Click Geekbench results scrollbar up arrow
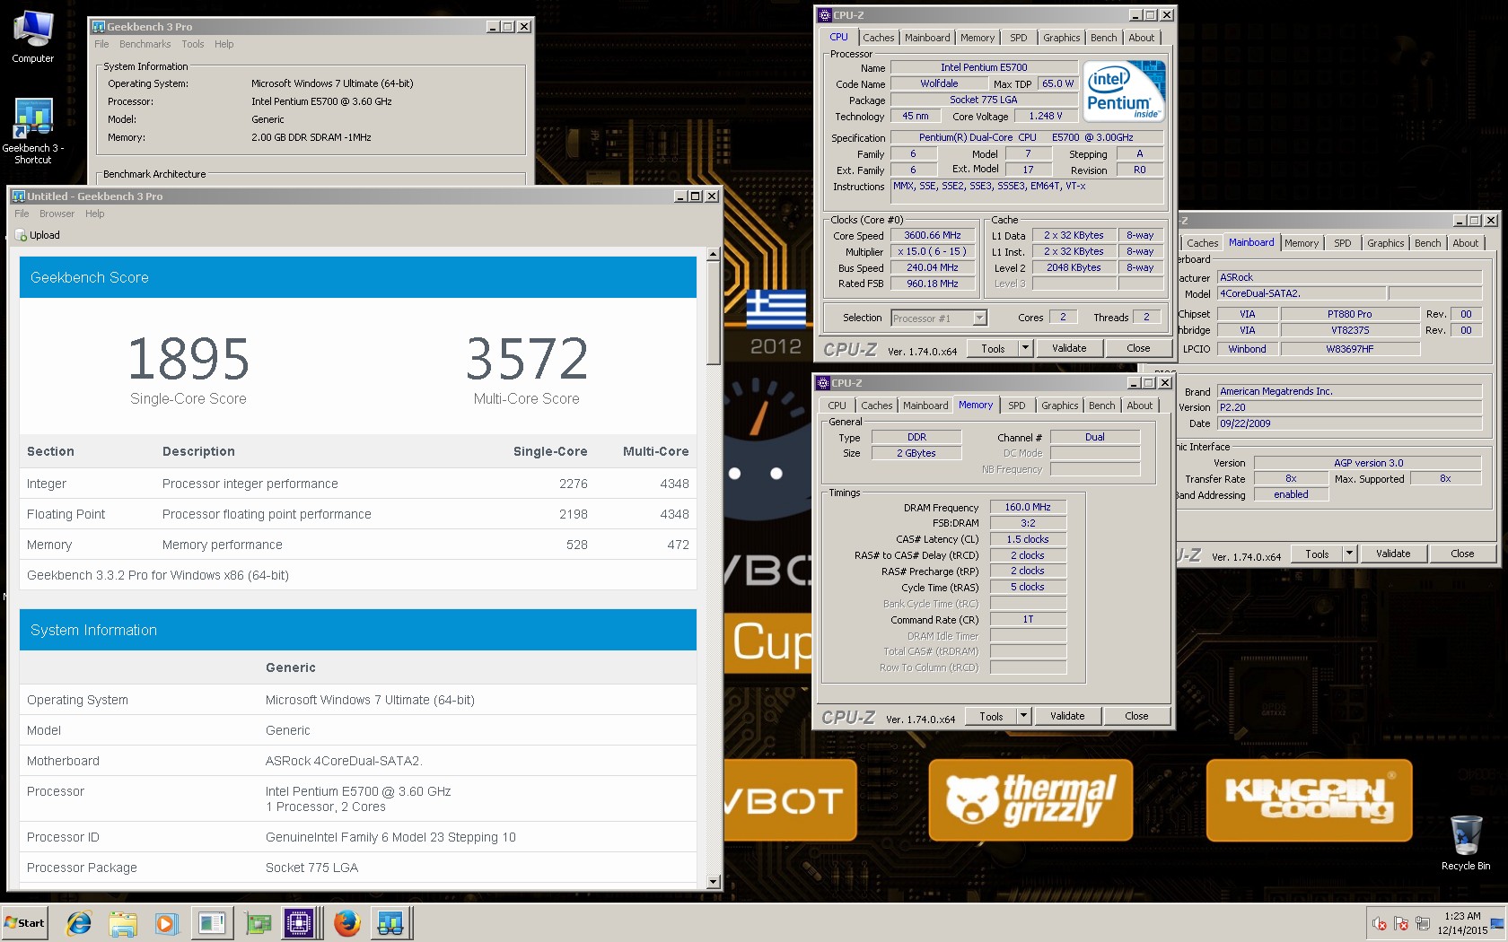This screenshot has height=942, width=1508. [714, 255]
